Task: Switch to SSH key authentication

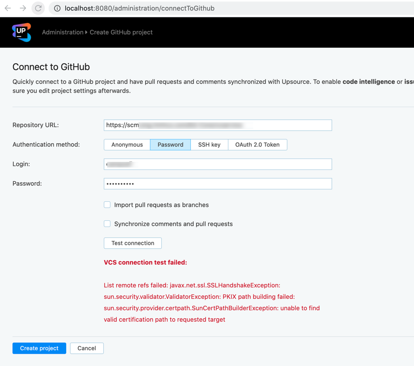Action: (x=209, y=145)
